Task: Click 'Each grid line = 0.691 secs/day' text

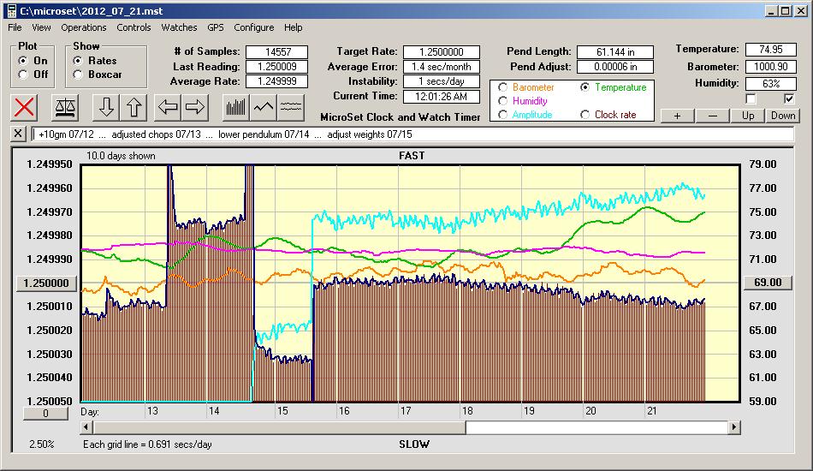Action: point(147,444)
